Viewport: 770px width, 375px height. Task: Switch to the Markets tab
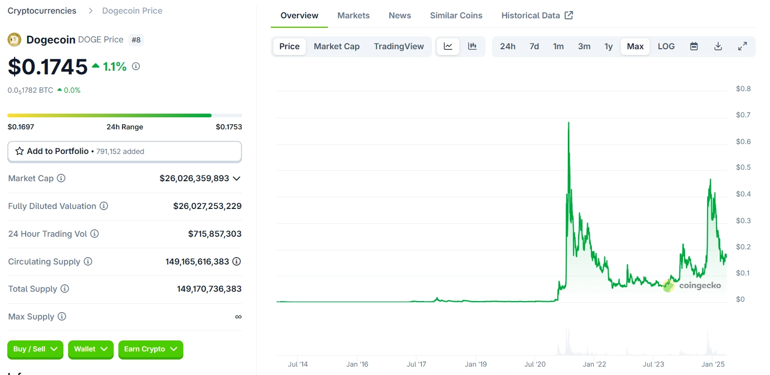click(x=354, y=15)
